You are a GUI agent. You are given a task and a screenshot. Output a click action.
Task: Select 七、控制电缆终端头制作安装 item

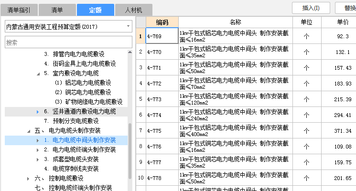73,188
